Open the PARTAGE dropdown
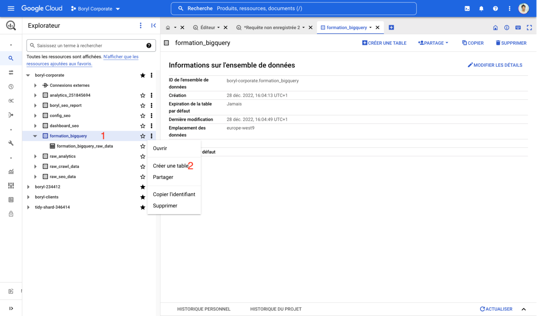 coord(433,43)
